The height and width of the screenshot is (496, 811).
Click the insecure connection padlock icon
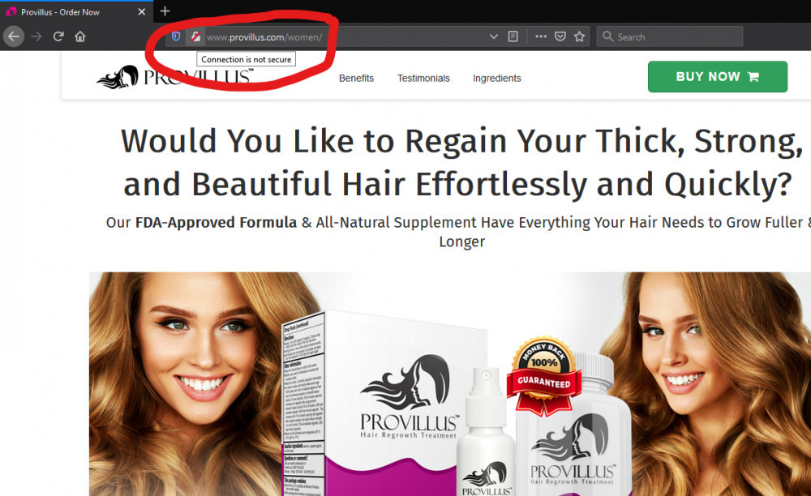(195, 36)
